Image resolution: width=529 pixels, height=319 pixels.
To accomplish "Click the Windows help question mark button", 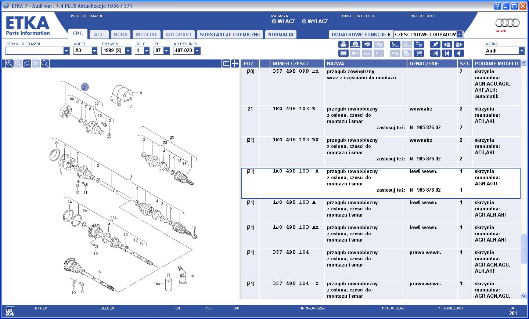I will coord(497,6).
